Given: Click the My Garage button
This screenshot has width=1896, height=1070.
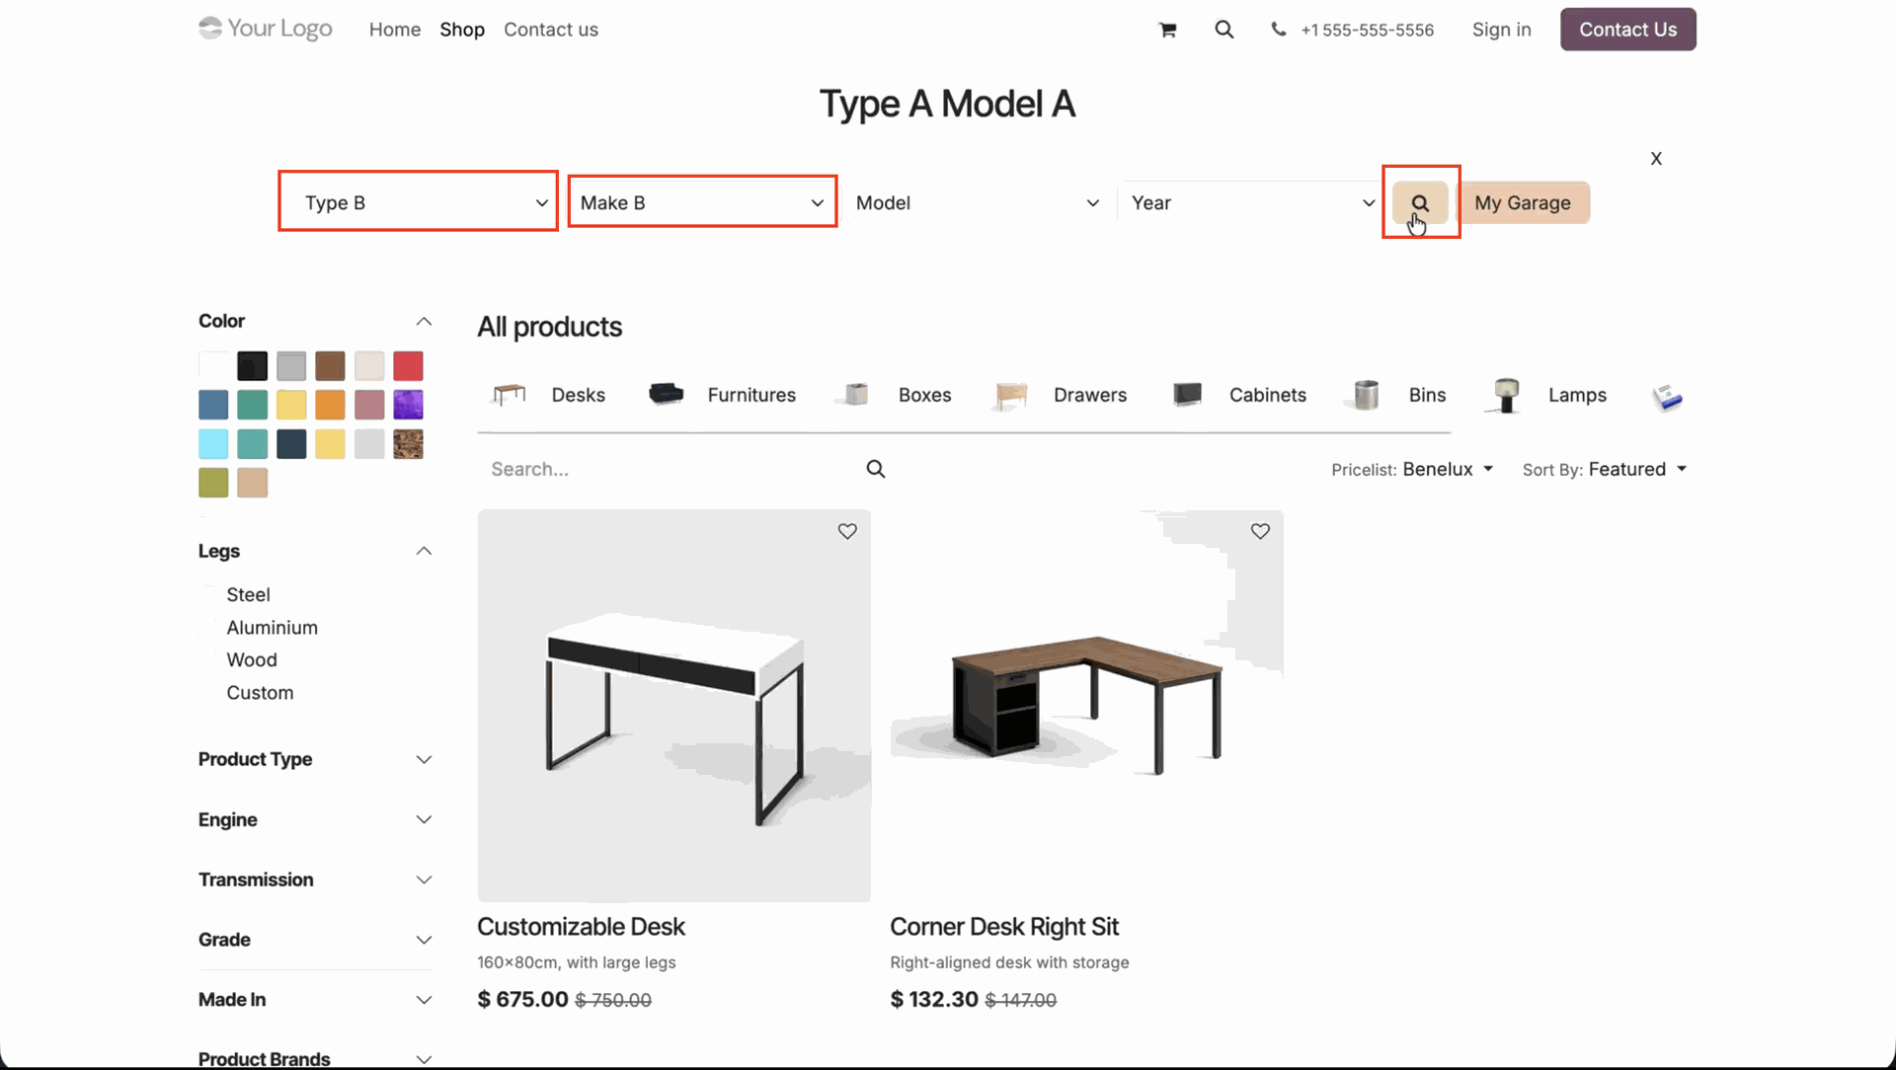Looking at the screenshot, I should coord(1522,202).
